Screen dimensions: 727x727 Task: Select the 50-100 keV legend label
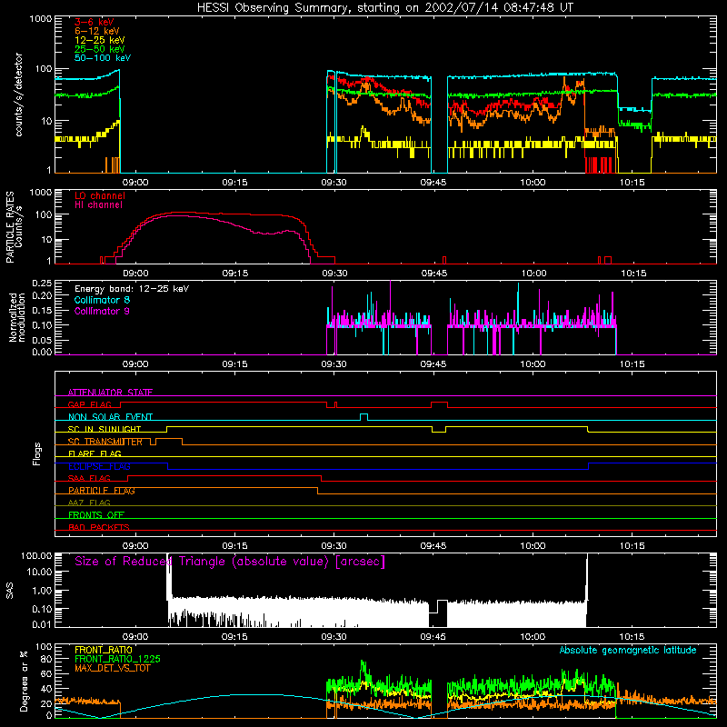103,57
